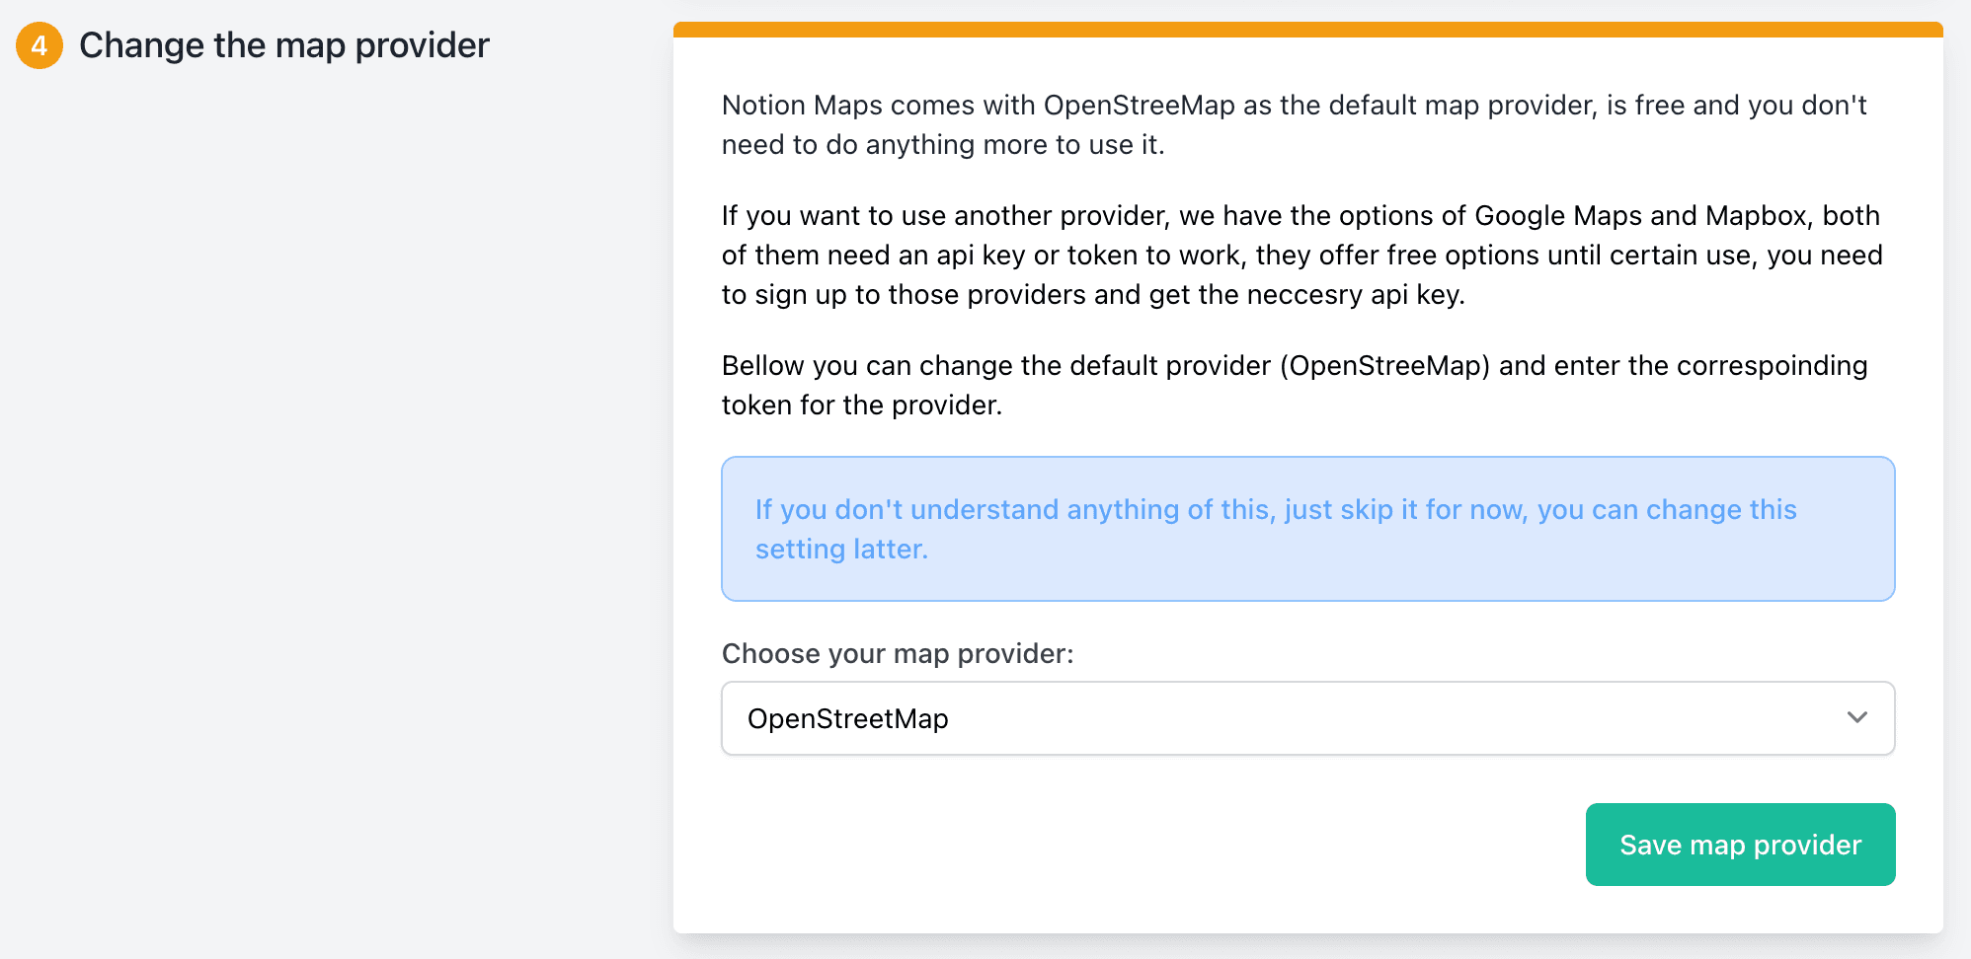Click the 'Choose your map provider:' label

[x=898, y=653]
